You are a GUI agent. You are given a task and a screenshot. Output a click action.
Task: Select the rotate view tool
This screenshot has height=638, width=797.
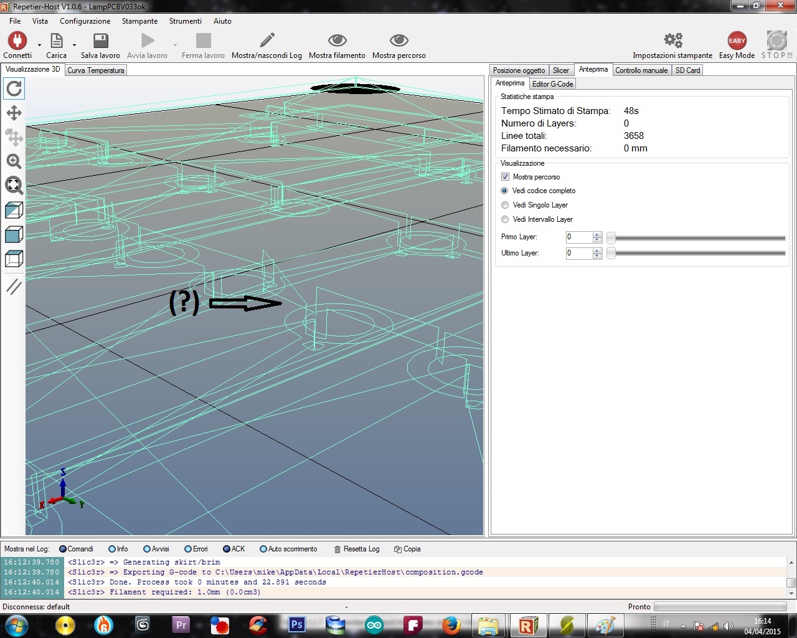[x=14, y=88]
